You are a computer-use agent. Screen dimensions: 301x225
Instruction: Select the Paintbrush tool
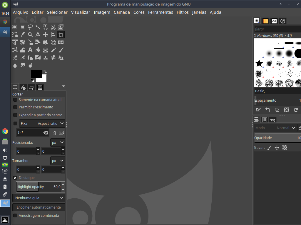click(x=61, y=50)
